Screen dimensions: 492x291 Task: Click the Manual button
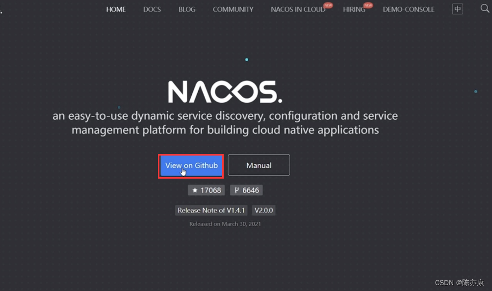[x=259, y=165]
